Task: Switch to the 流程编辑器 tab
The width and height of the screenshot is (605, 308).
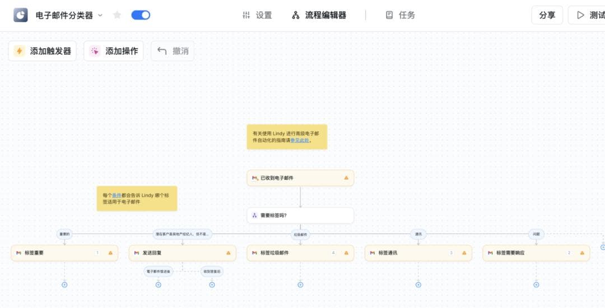Action: tap(319, 15)
